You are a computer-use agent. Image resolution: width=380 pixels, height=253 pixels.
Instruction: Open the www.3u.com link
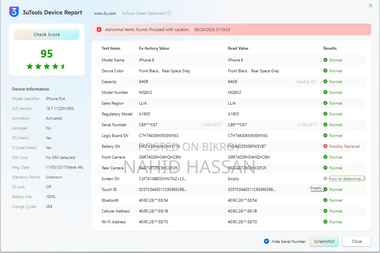(x=105, y=13)
